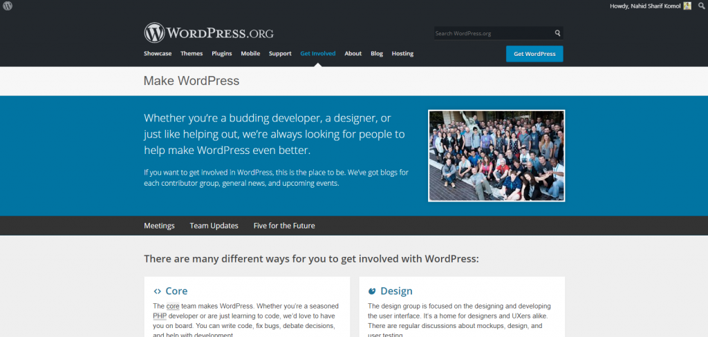Open the Mobile menu item

tap(250, 53)
